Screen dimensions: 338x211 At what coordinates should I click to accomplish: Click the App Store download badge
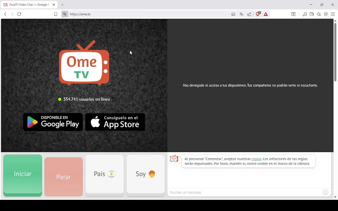click(115, 122)
